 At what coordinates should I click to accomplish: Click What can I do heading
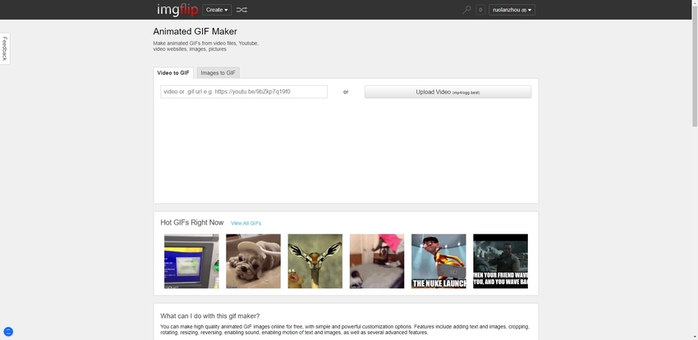[210, 316]
